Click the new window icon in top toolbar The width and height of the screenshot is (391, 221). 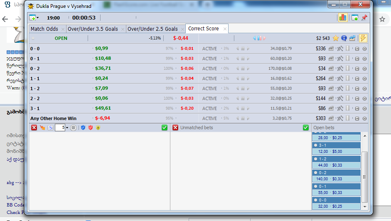coord(354,18)
